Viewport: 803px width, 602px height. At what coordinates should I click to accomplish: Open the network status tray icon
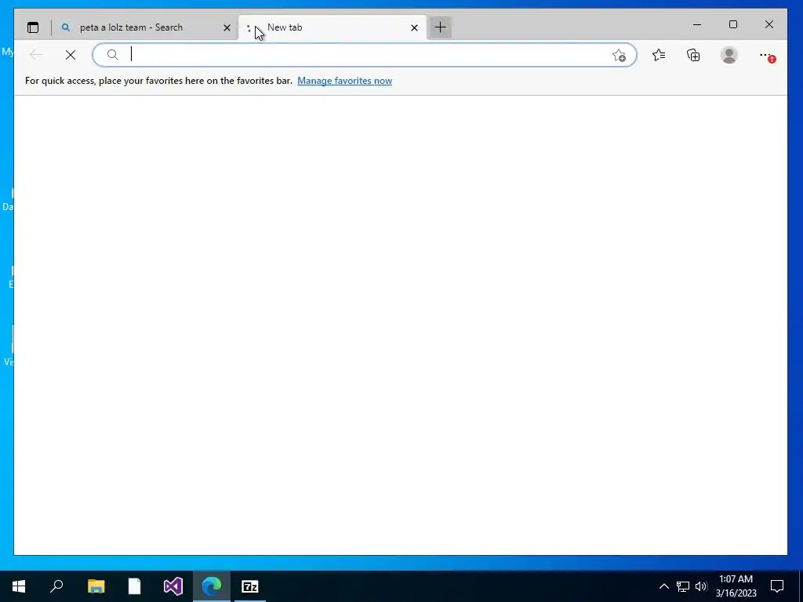[683, 586]
